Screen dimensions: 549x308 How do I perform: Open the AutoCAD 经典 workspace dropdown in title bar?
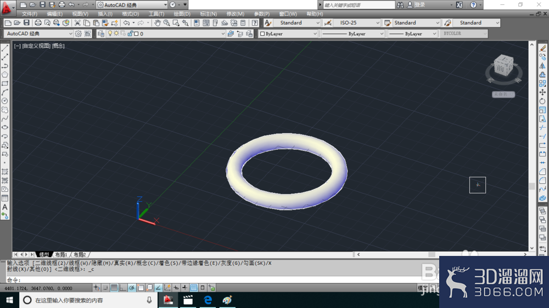pos(132,5)
